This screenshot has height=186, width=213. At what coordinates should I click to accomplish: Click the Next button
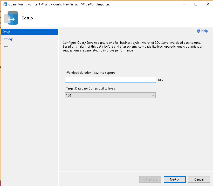[x=174, y=180]
